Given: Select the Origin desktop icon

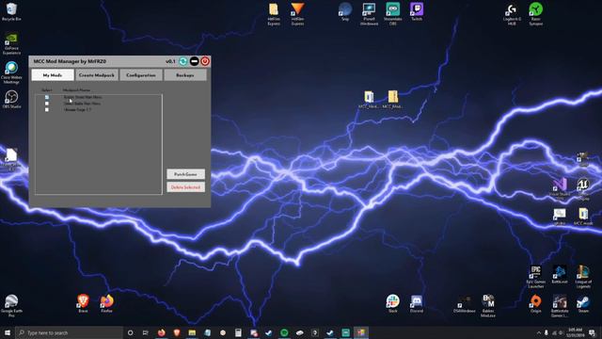Looking at the screenshot, I should tap(535, 303).
